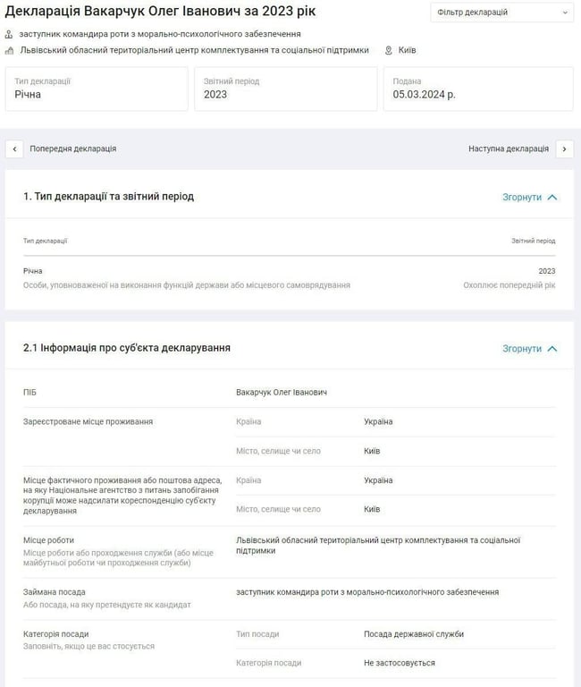Screen dimensions: 581x687
Task: Click the left arrow for previous declaration
Action: (14, 148)
